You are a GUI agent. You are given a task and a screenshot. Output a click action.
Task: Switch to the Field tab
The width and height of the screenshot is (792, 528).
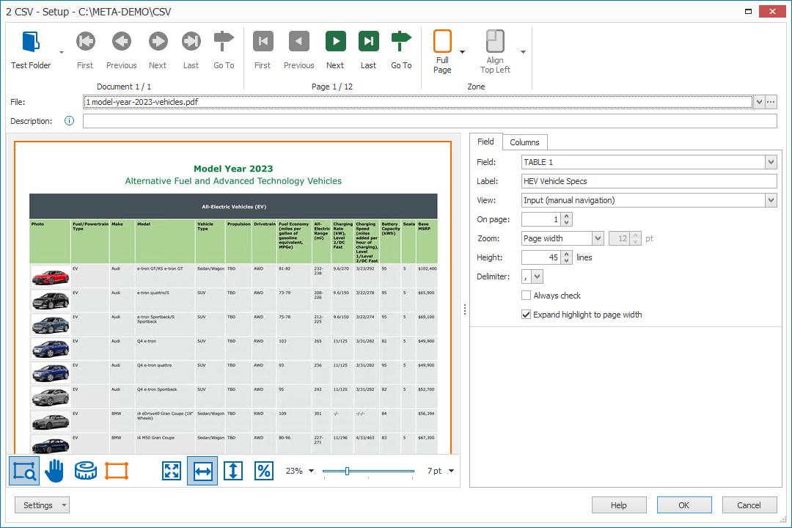coord(486,142)
